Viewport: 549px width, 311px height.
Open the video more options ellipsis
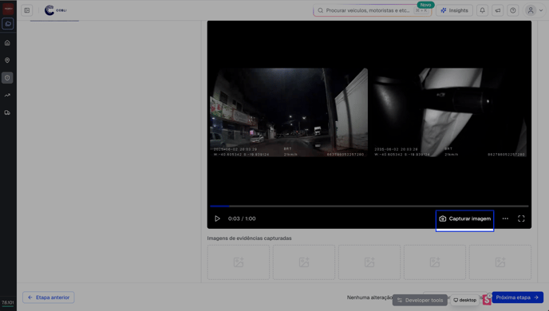[505, 218]
